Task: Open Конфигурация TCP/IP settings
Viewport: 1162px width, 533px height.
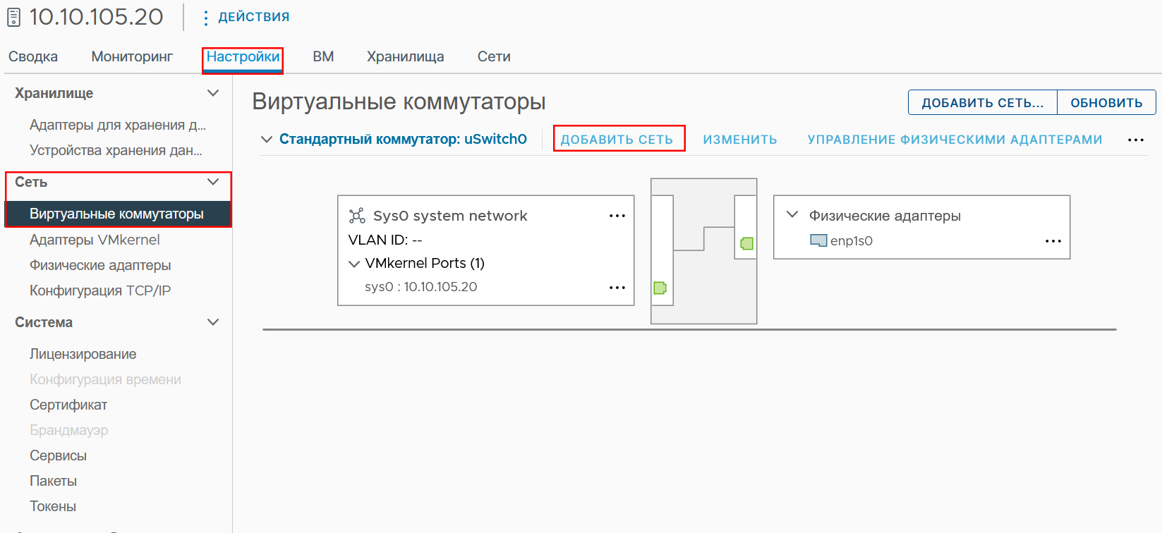Action: point(100,290)
